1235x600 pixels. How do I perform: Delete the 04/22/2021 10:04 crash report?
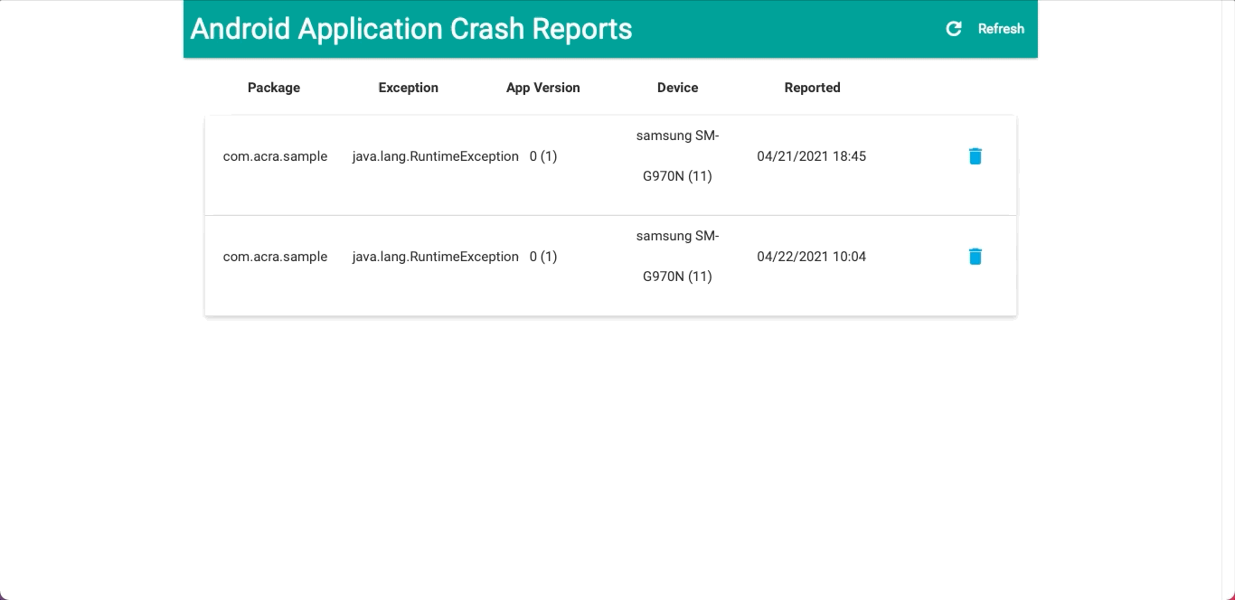pos(975,257)
